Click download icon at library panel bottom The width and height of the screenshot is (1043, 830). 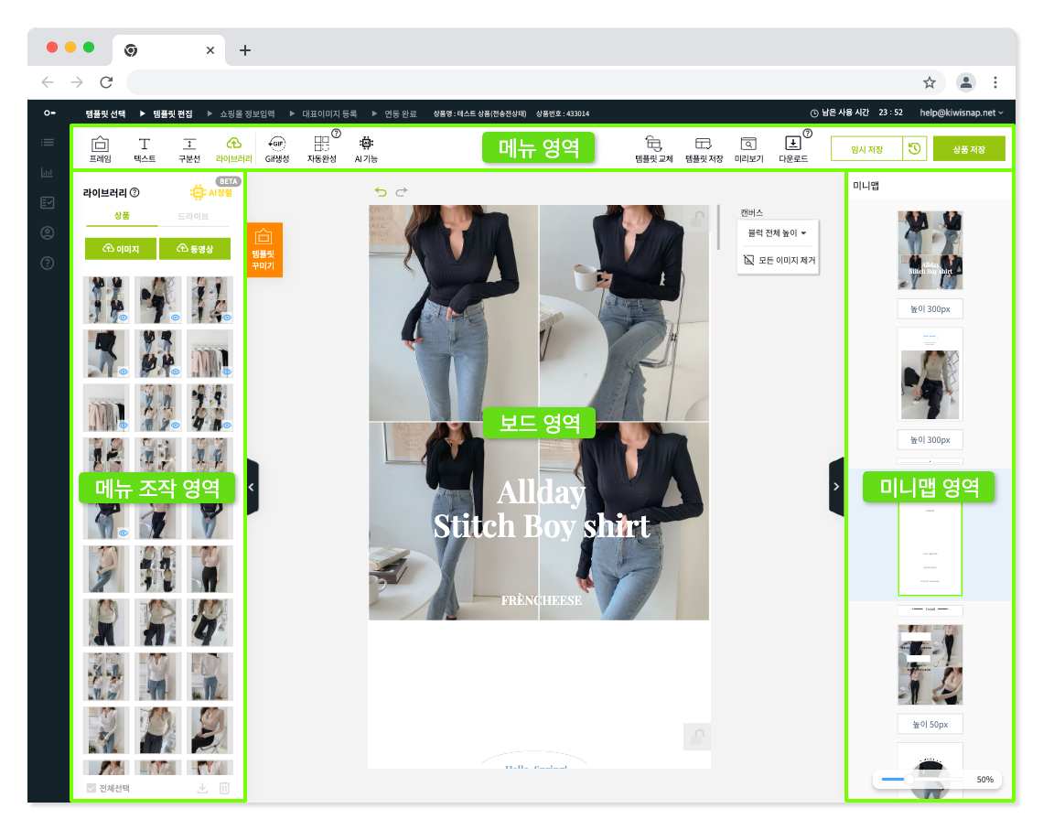point(202,788)
